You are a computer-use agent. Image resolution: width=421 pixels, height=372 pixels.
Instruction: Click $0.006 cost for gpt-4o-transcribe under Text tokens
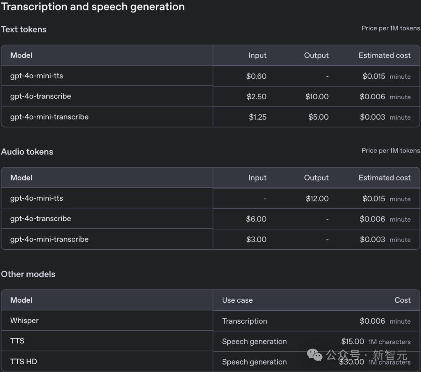[372, 97]
